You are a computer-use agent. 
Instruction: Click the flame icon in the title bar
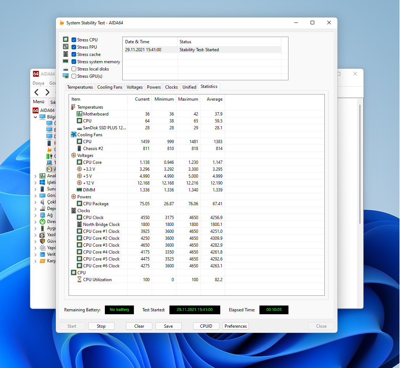point(62,23)
